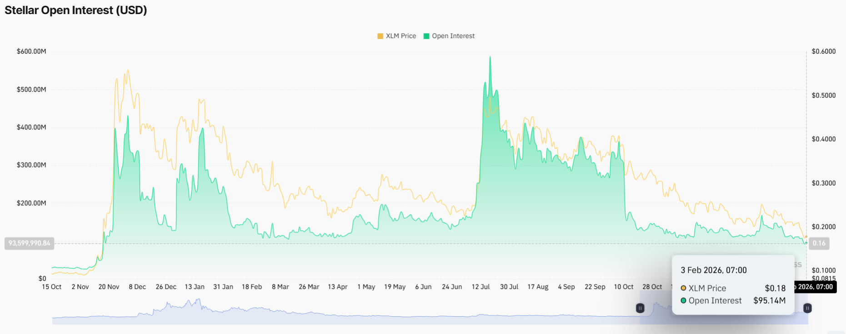Image resolution: width=846 pixels, height=334 pixels.
Task: Click the $500.00M y-axis label
Action: coord(31,89)
